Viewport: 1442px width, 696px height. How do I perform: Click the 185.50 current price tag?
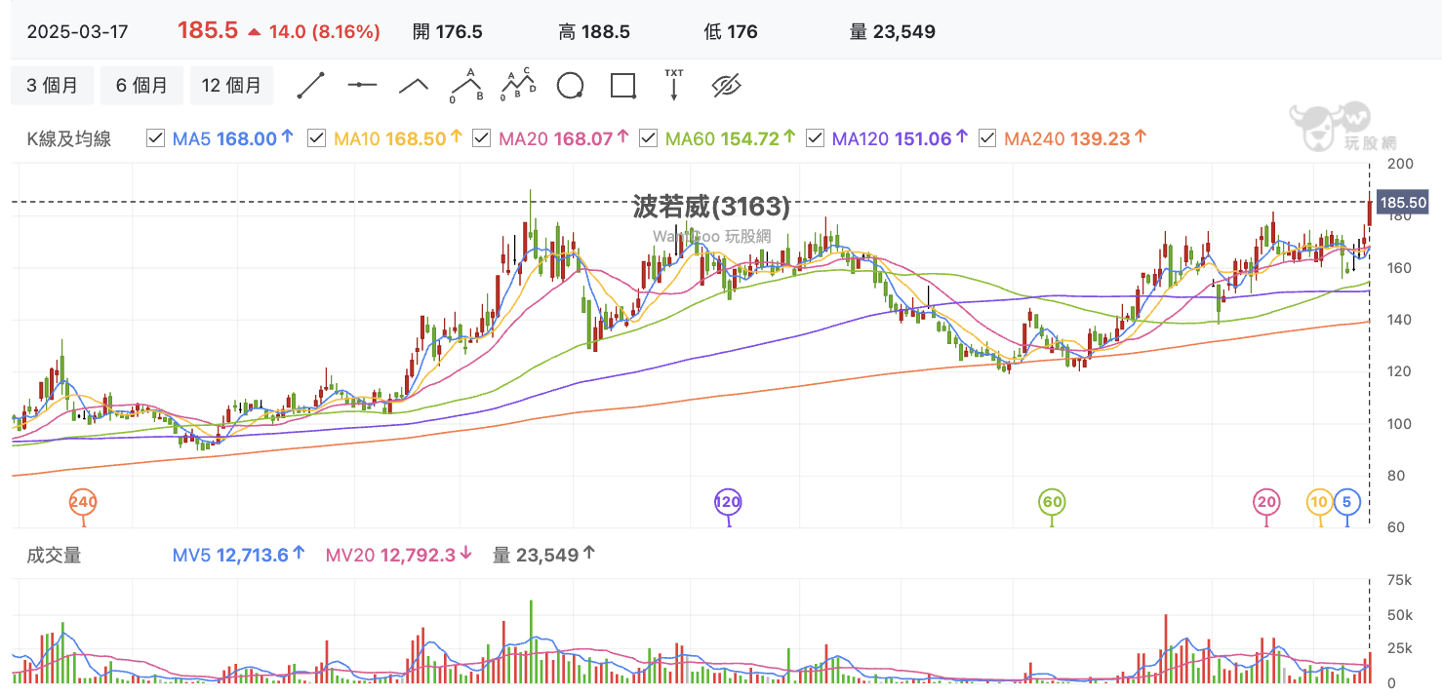(1404, 203)
